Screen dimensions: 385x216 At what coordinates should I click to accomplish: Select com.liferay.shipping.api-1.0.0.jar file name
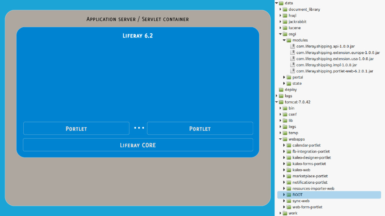coord(325,46)
